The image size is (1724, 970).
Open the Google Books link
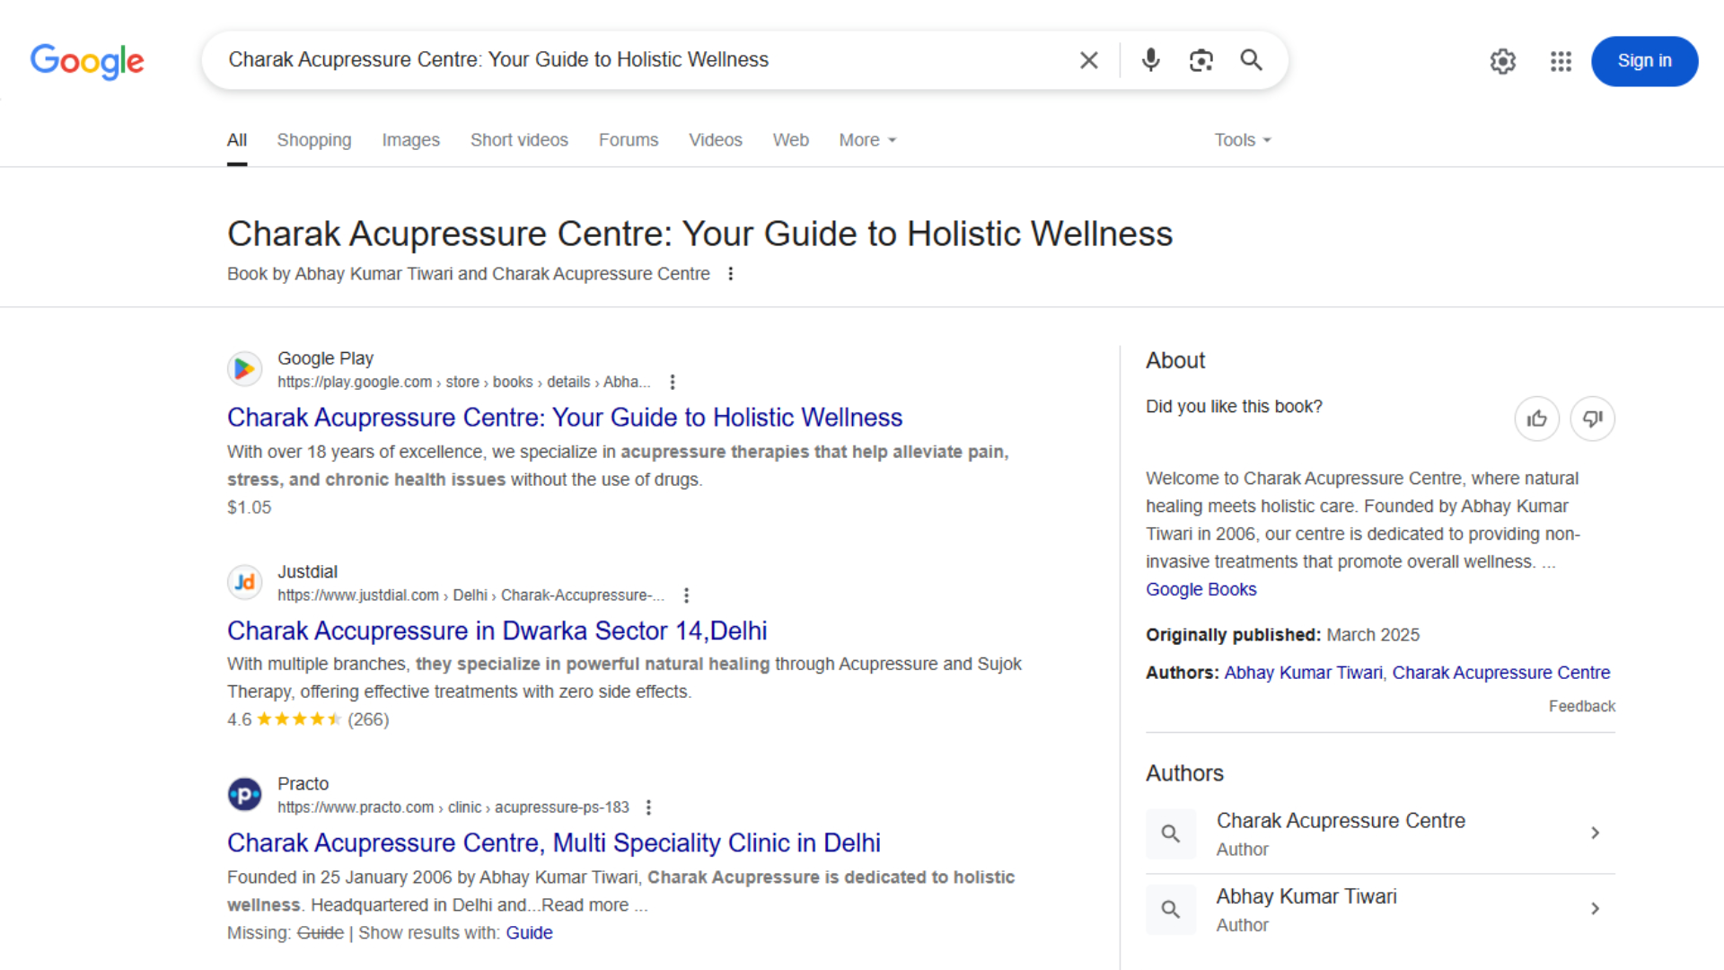click(1201, 589)
